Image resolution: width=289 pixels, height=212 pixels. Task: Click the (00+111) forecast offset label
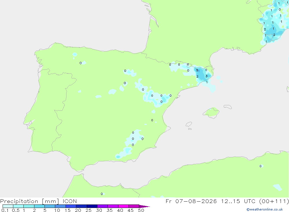tap(274, 201)
